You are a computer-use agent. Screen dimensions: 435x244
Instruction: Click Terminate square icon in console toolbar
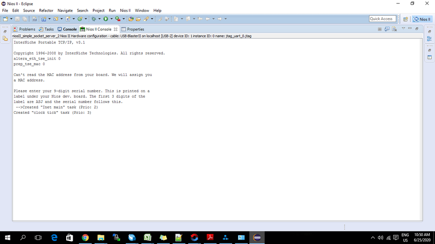pos(380,29)
